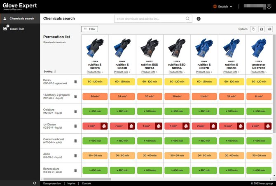Click the rubiflex S NB27B glove image
The height and width of the screenshot is (186, 276).
(204, 48)
